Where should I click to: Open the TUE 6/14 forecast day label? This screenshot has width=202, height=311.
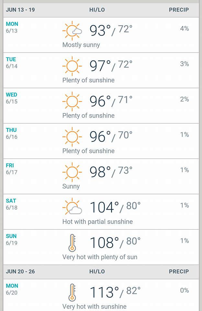12,63
